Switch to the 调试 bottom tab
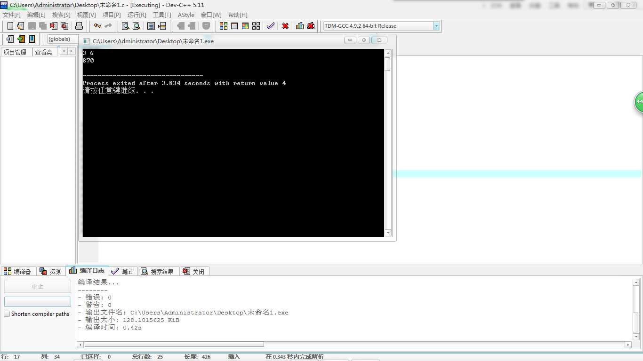 (122, 271)
